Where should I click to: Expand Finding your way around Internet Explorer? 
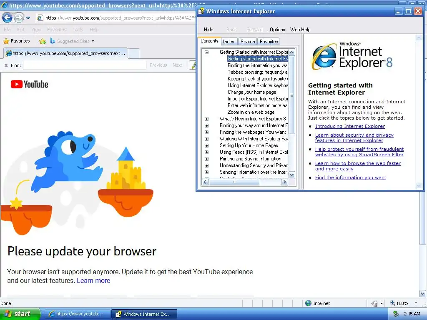tap(207, 125)
